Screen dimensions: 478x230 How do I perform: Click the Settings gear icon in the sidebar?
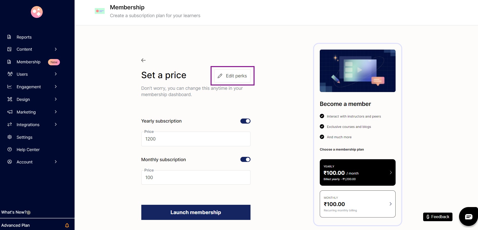point(10,137)
